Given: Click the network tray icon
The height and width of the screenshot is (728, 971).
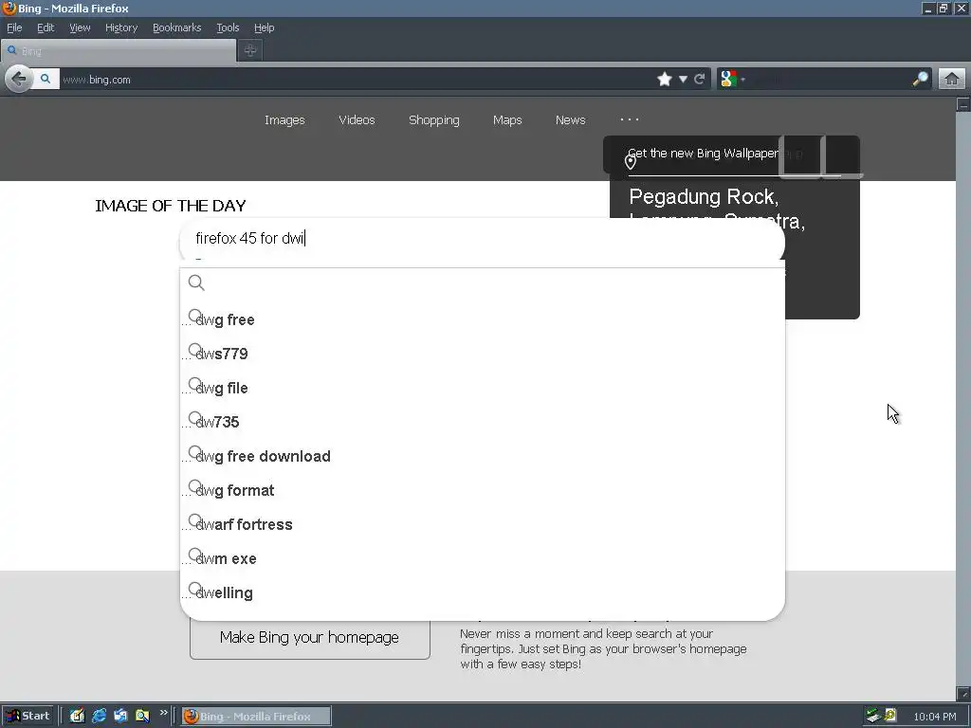Looking at the screenshot, I should (873, 716).
